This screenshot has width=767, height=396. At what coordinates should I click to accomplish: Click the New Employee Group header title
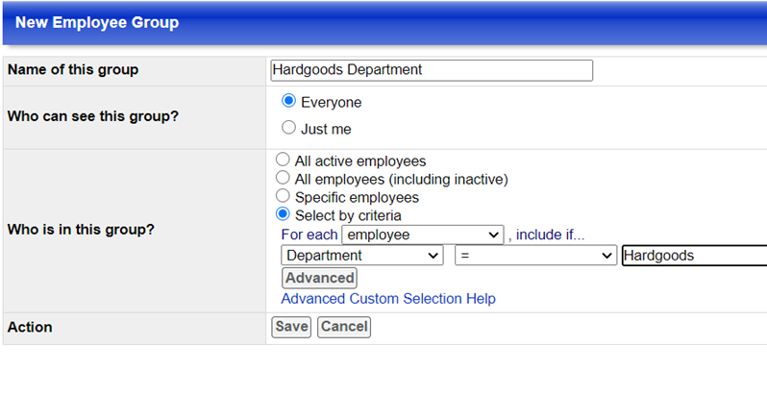tap(97, 22)
